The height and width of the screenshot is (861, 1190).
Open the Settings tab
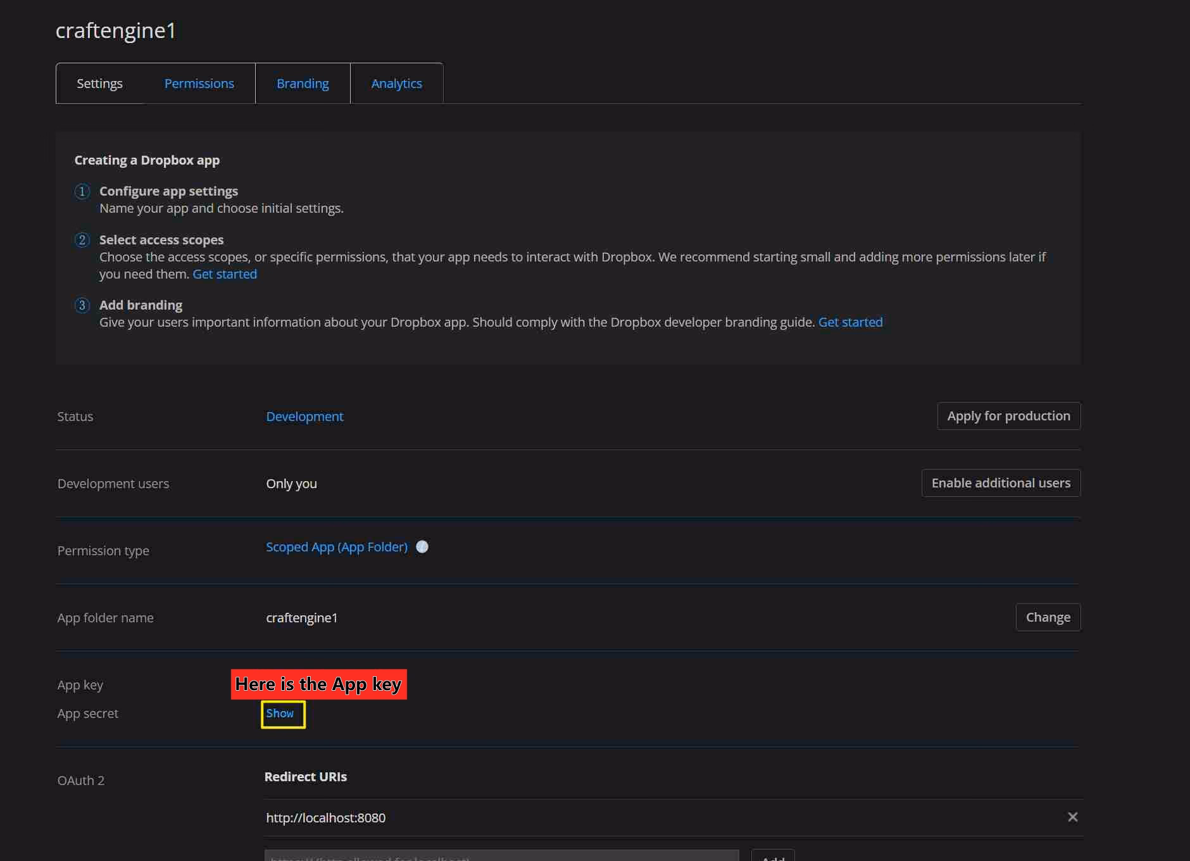[x=99, y=84]
